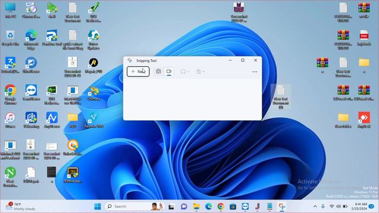Open TeamViewer from the taskbar
379x213 pixels.
pyautogui.click(x=245, y=206)
